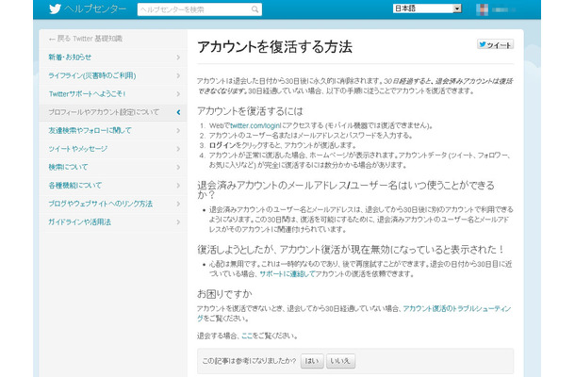Expand chevron next to 各種機能について
575x377 pixels.
pos(178,186)
